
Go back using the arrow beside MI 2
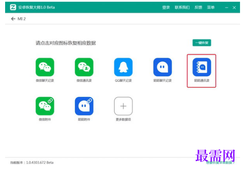tap(13, 19)
